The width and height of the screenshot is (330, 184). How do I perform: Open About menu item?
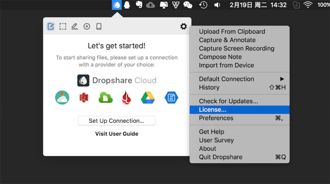(240, 149)
